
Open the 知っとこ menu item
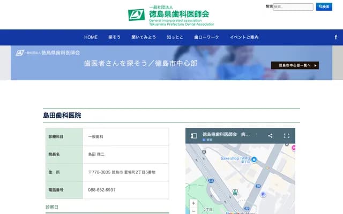(175, 37)
